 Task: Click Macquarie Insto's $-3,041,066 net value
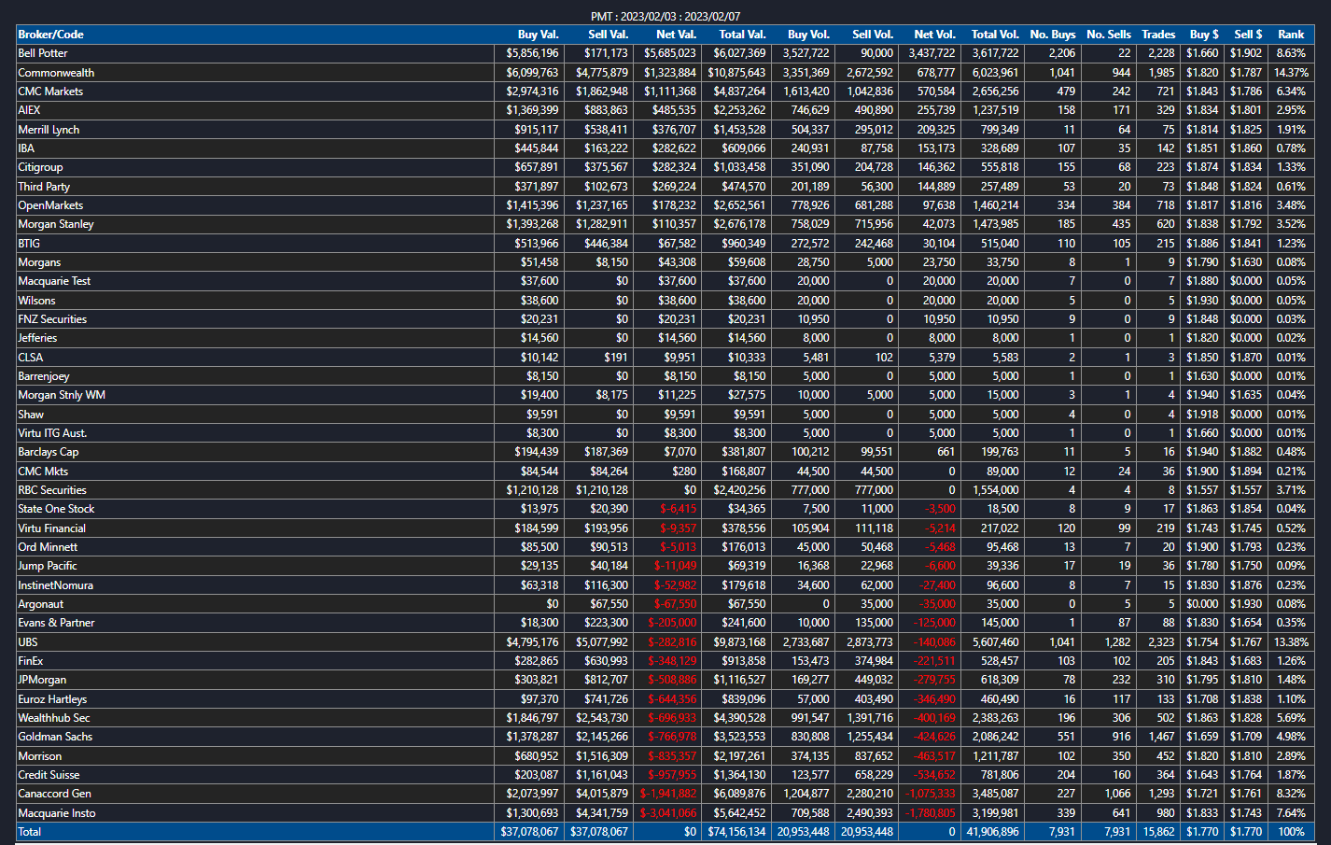(x=668, y=813)
